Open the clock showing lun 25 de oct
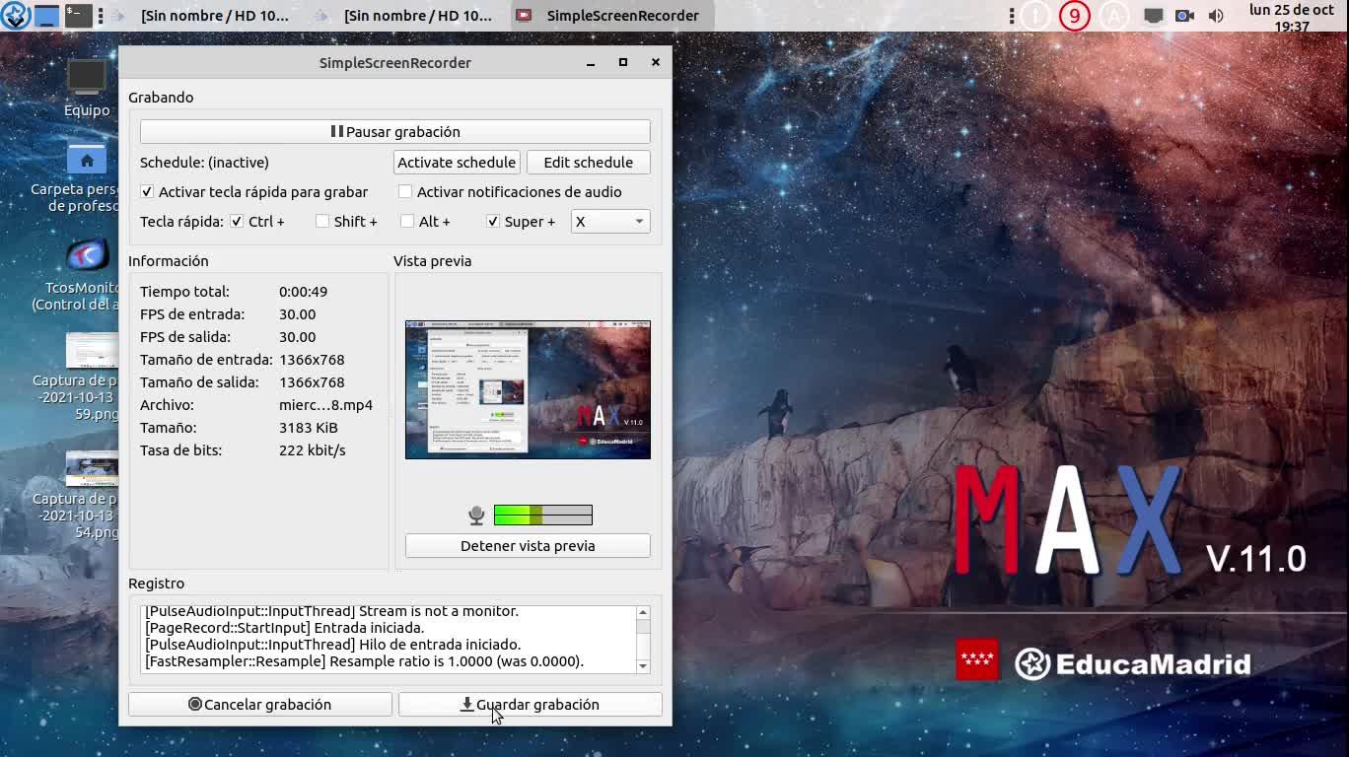Viewport: 1349px width, 757px height. (1292, 18)
